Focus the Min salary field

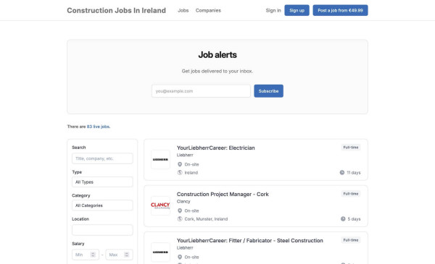tap(86, 255)
